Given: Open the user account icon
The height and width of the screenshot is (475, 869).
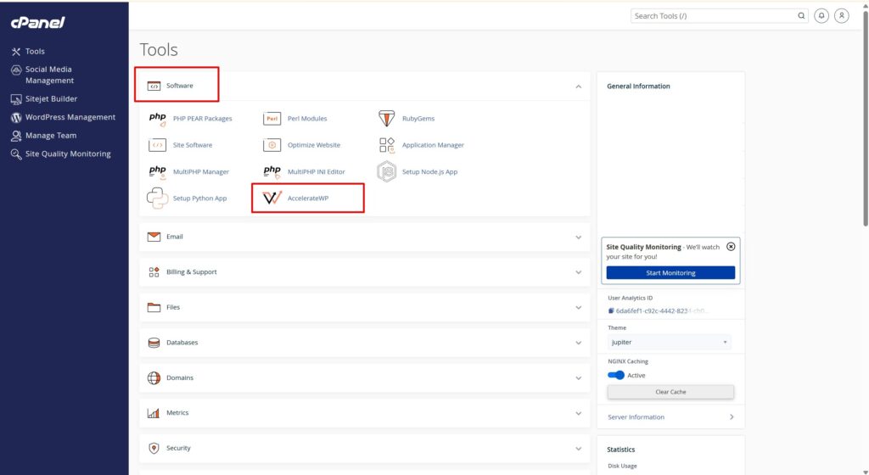Looking at the screenshot, I should (x=841, y=15).
